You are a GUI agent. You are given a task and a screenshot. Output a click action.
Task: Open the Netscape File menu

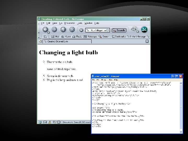point(43,23)
